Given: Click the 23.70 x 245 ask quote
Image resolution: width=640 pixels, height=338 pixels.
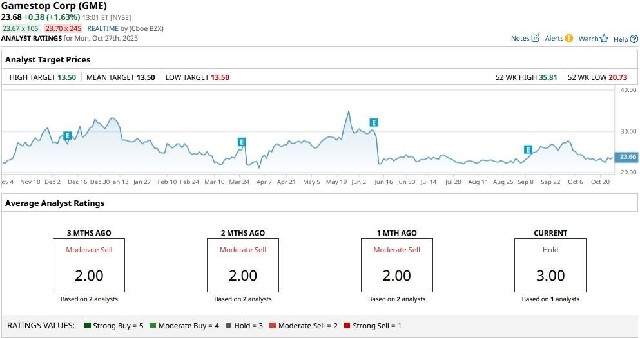Looking at the screenshot, I should [x=63, y=28].
